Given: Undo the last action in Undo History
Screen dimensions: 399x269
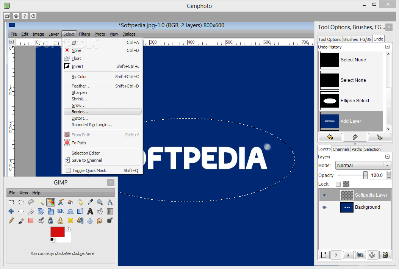Looking at the screenshot, I should [330, 138].
